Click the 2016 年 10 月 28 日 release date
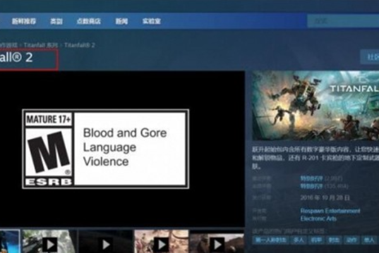The image size is (379, 253). pyautogui.click(x=325, y=198)
